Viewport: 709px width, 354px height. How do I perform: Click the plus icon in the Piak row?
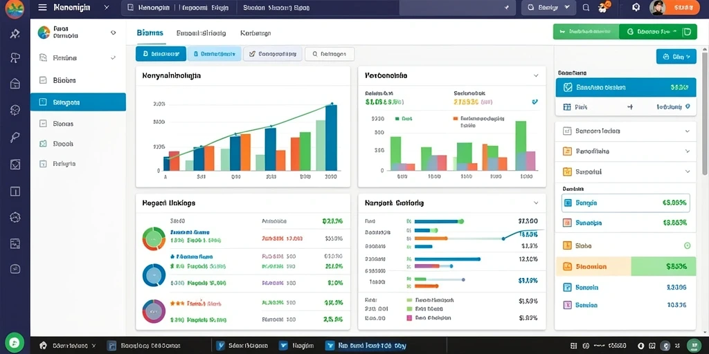pos(630,107)
